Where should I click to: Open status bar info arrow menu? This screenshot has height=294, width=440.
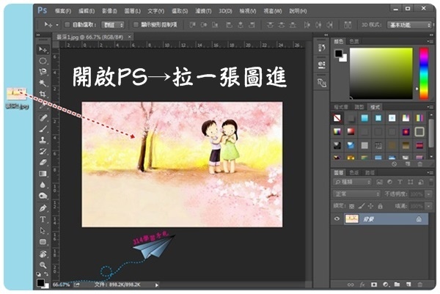(x=157, y=285)
